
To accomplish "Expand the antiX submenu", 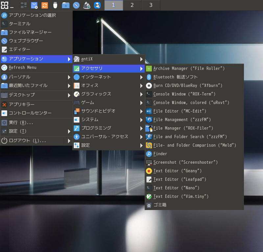I will click(x=87, y=59).
